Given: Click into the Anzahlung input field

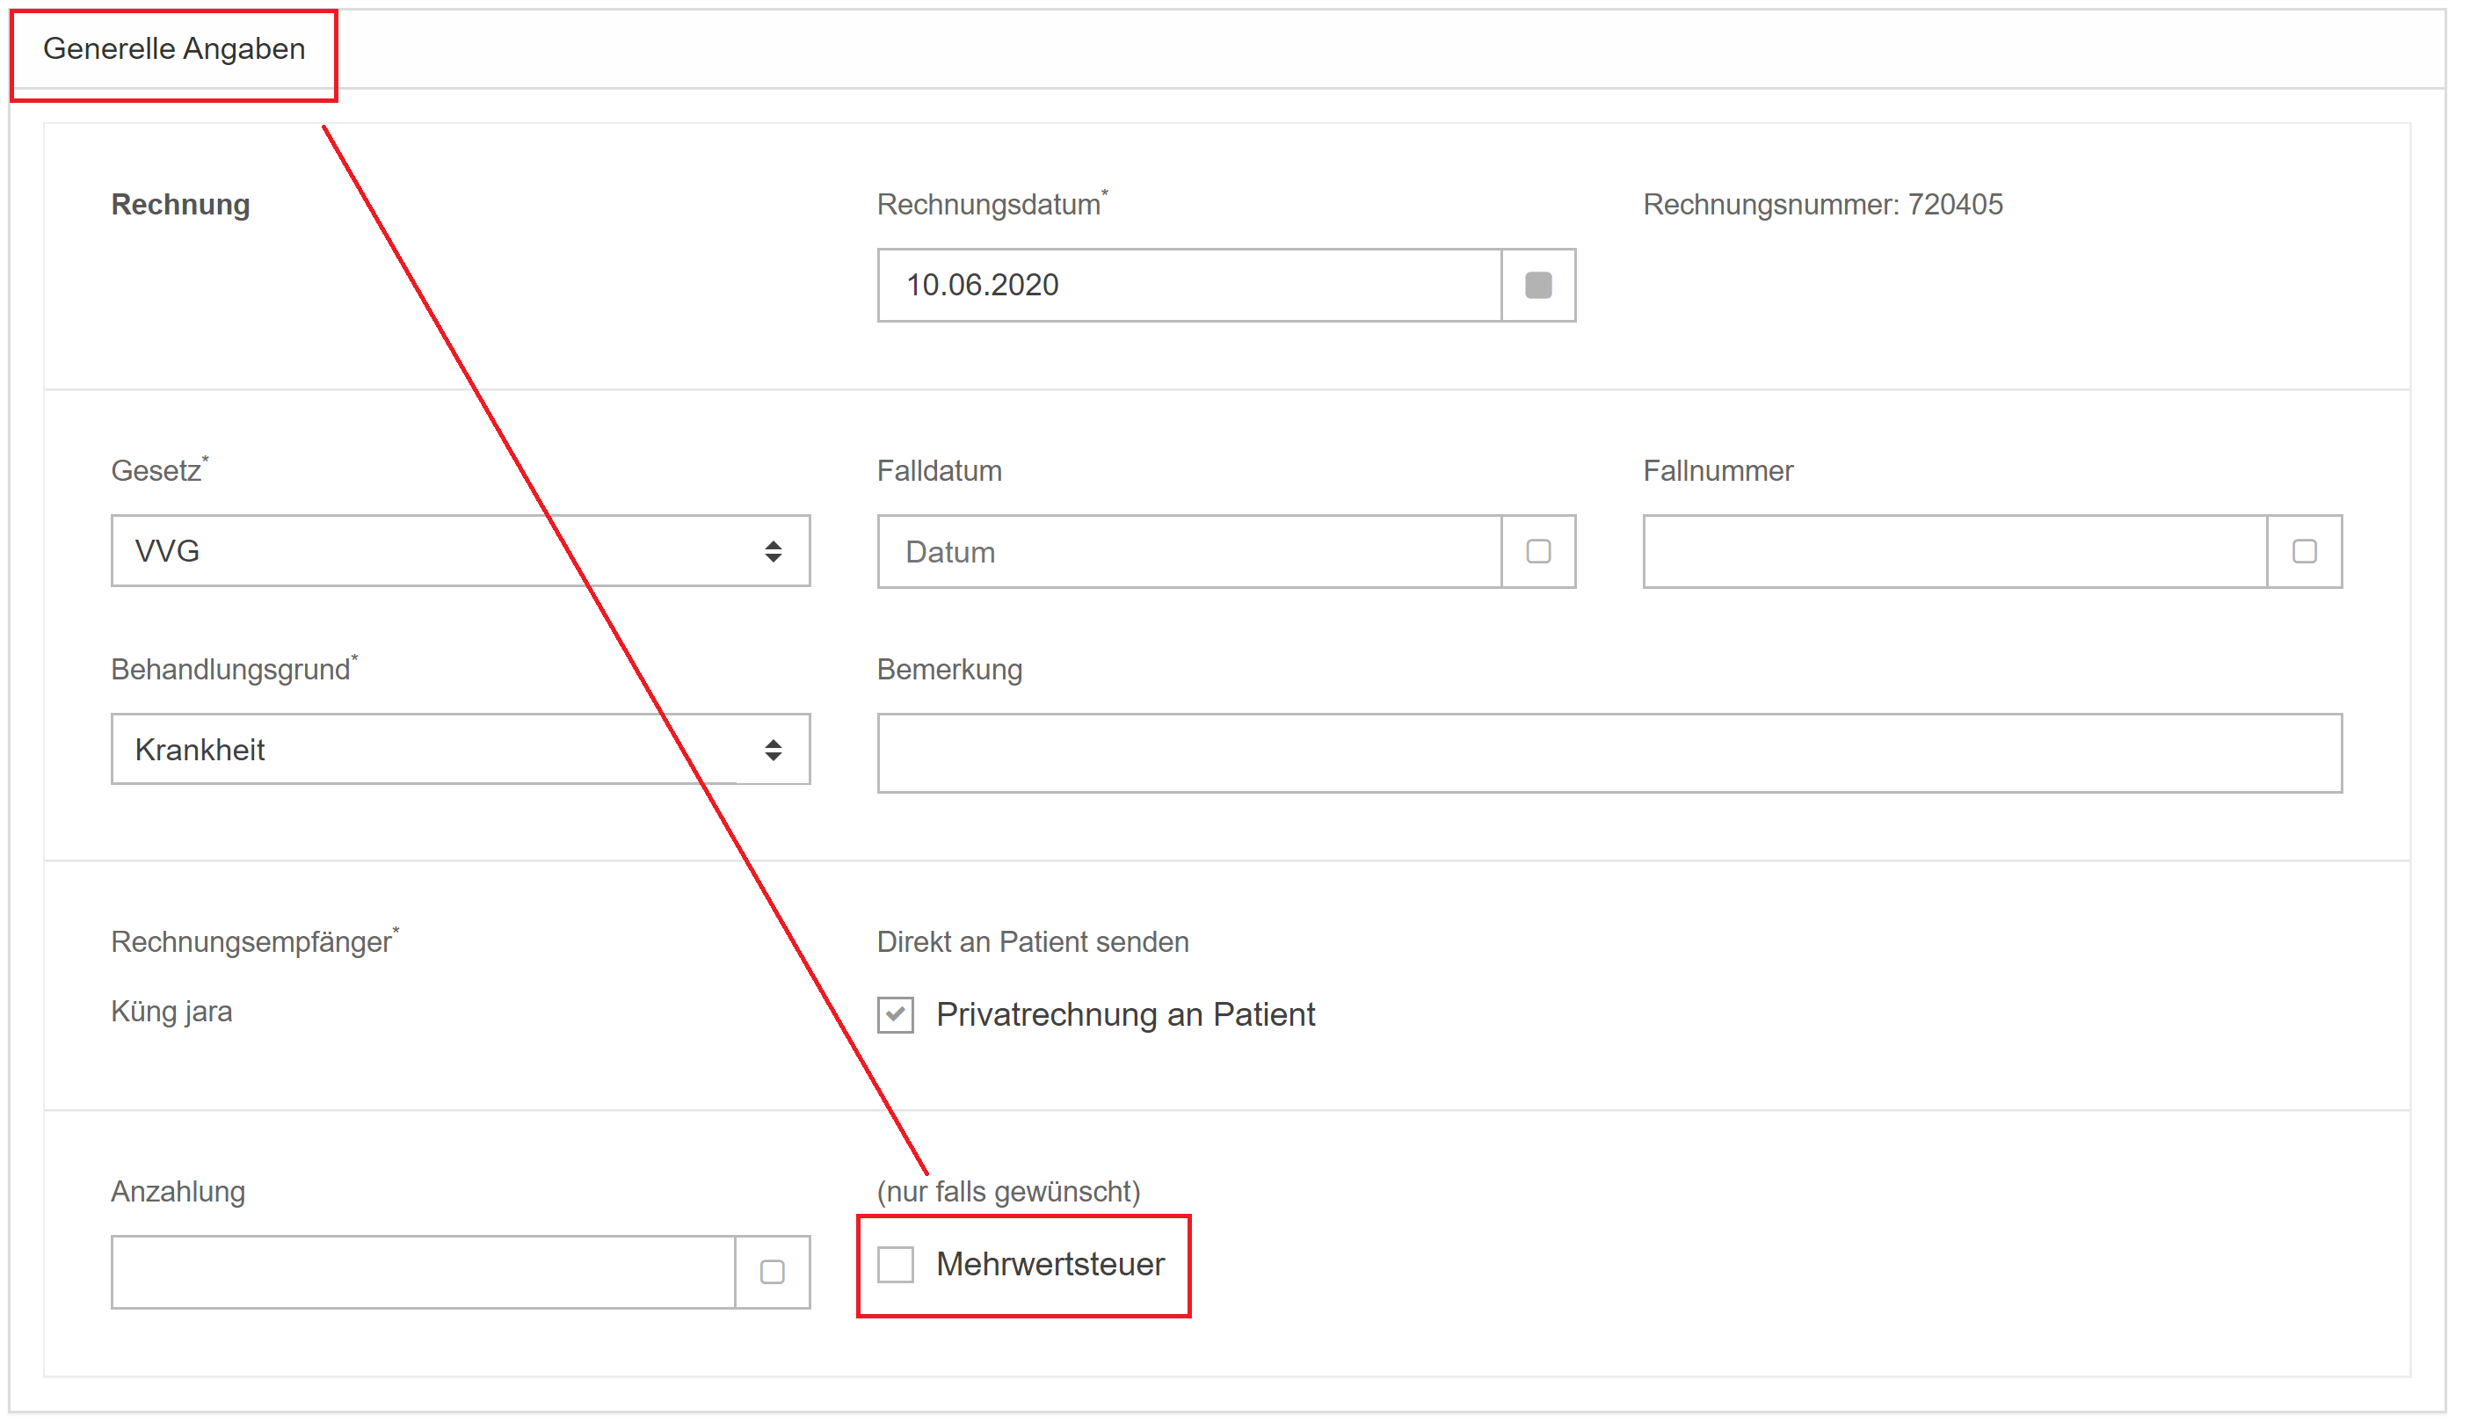Looking at the screenshot, I should click(x=423, y=1272).
